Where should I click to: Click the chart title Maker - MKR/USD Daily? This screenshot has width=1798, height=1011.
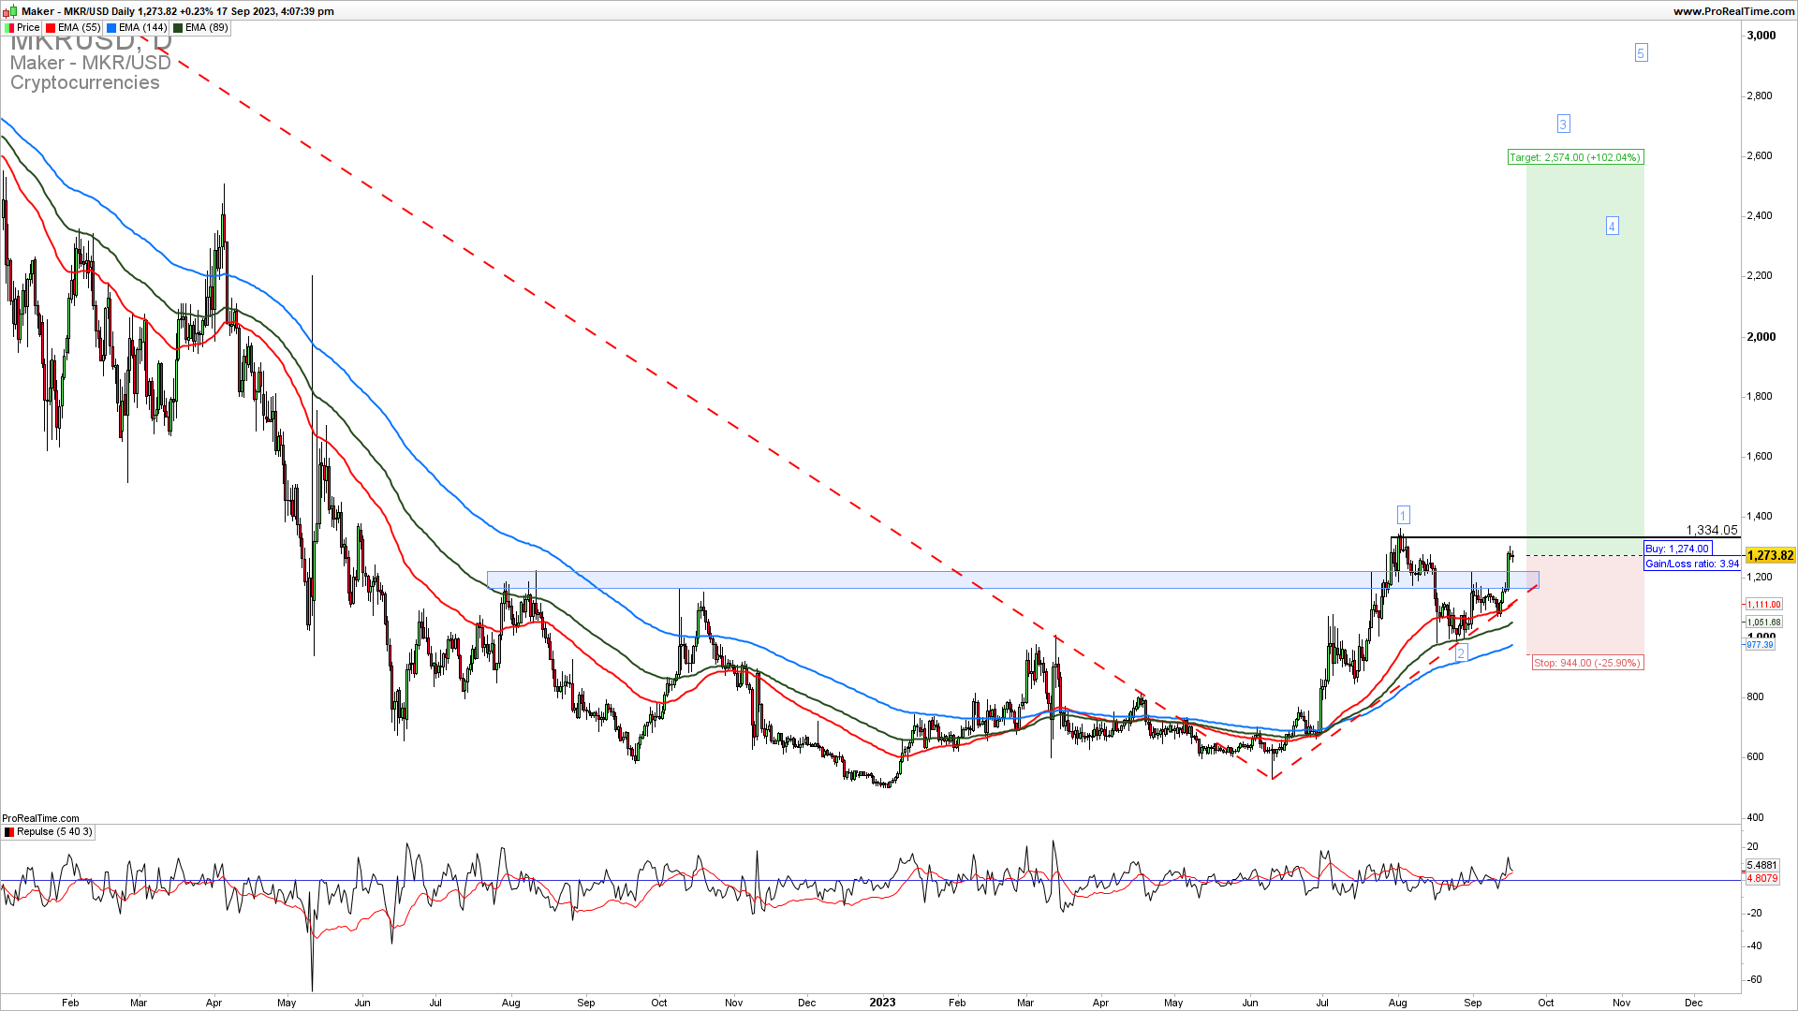tap(78, 11)
